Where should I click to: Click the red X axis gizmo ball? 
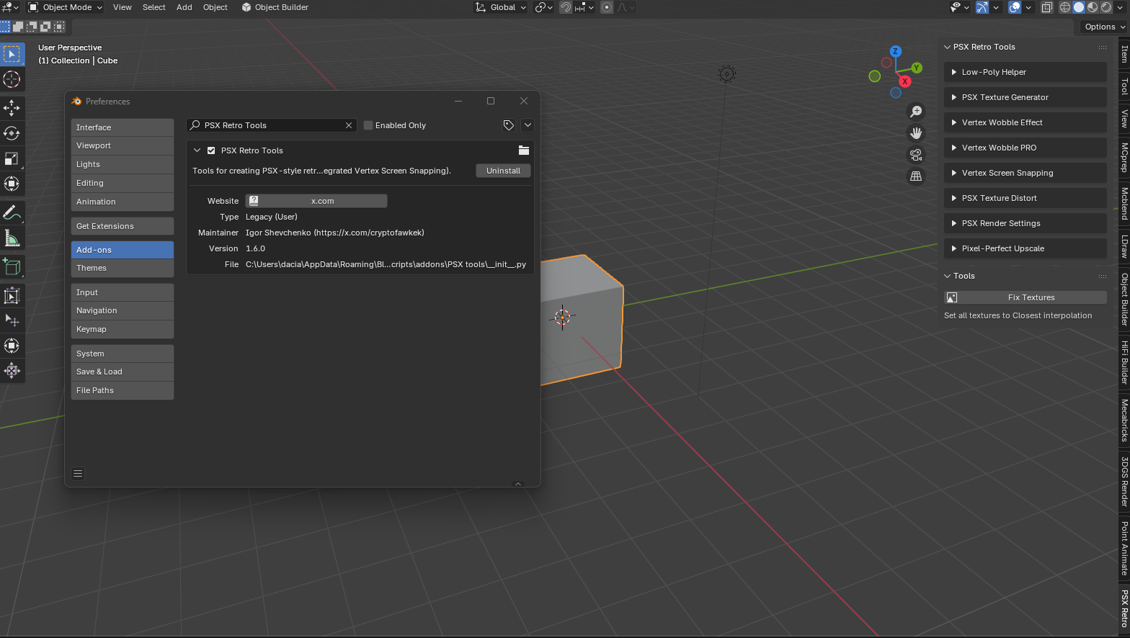(904, 81)
